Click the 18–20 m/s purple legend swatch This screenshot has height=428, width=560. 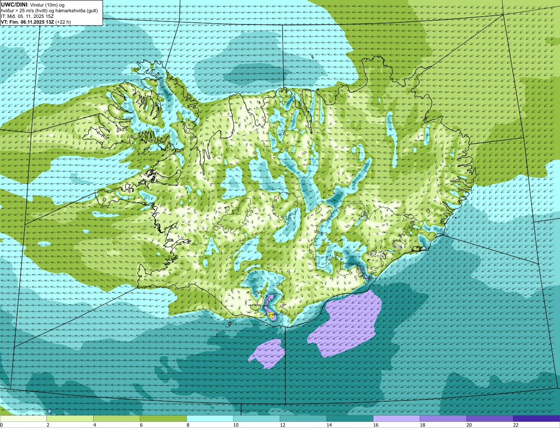point(443,418)
